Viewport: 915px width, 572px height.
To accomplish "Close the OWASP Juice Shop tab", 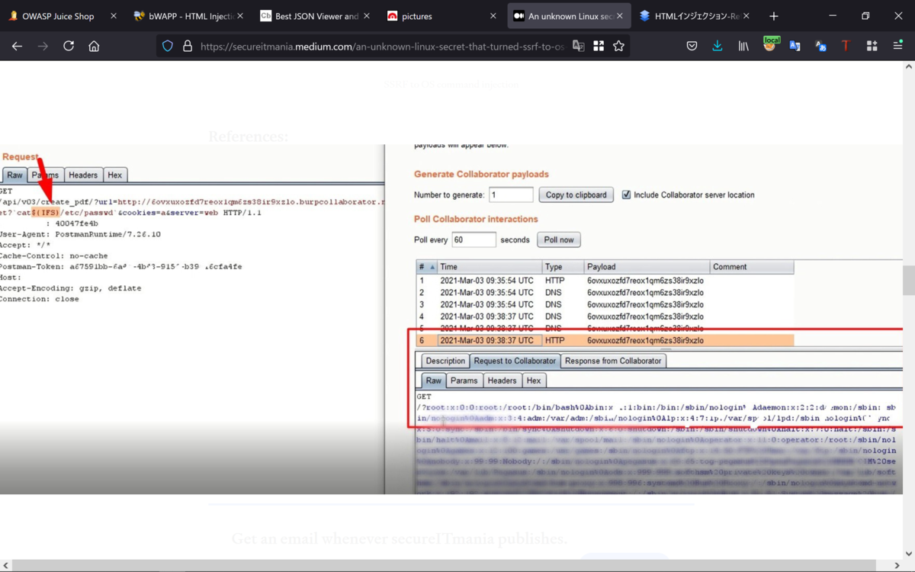I will pyautogui.click(x=114, y=16).
